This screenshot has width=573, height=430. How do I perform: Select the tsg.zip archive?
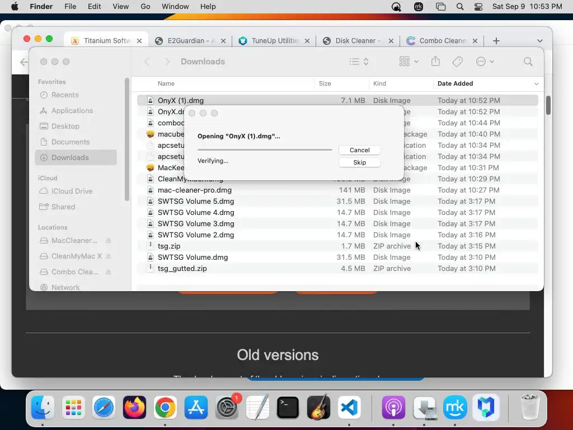337,246
